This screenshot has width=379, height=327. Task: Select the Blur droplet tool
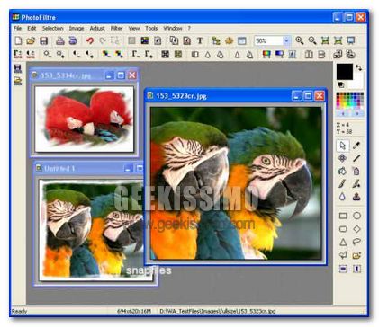(343, 197)
